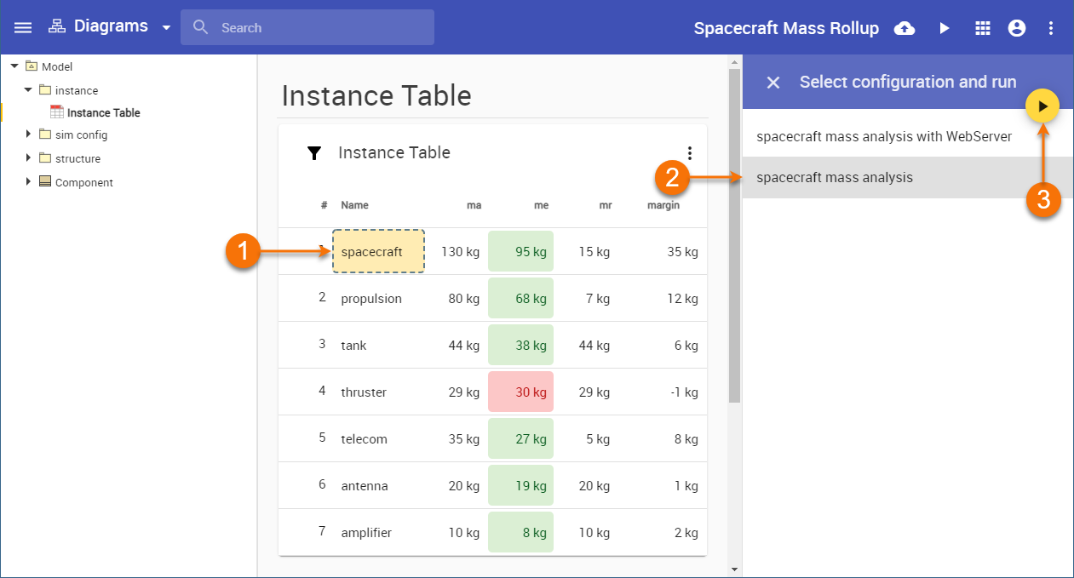Viewport: 1074px width, 578px height.
Task: Open the Diagrams dropdown arrow
Action: (x=166, y=27)
